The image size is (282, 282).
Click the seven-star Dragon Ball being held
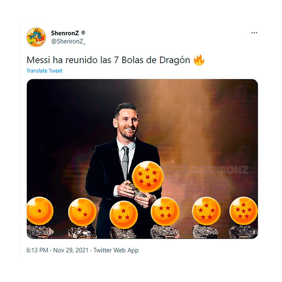[147, 176]
